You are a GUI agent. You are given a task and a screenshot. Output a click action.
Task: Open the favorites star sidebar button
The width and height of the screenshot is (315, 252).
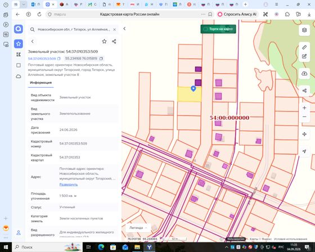click(x=19, y=44)
